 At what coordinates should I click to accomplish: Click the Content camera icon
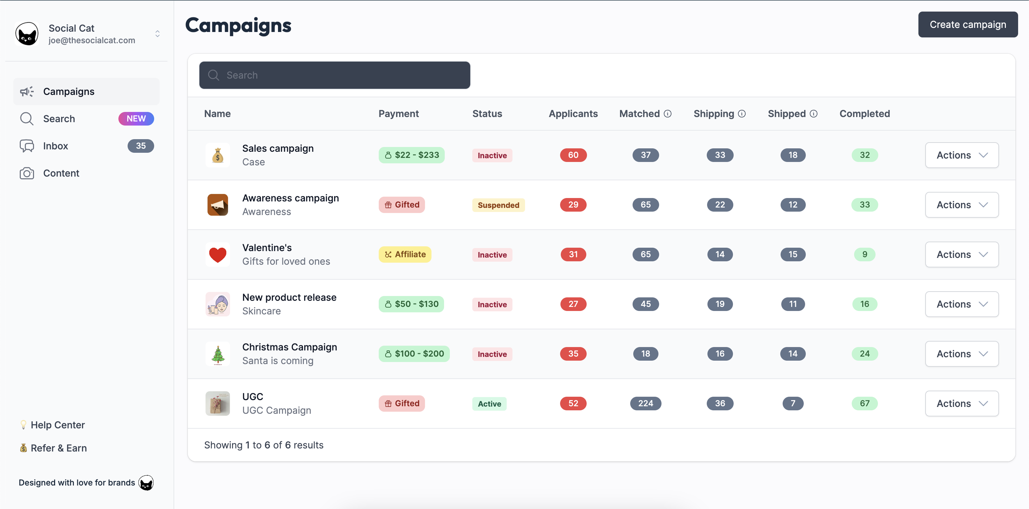point(26,173)
